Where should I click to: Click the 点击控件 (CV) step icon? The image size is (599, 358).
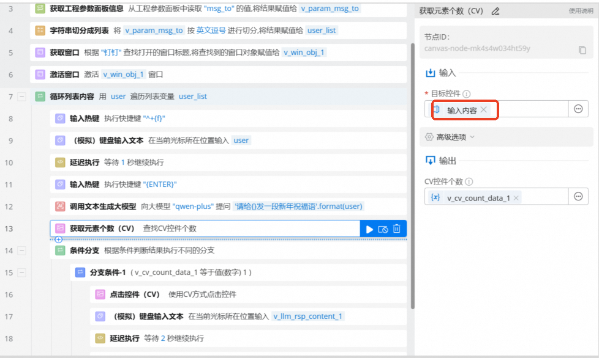tap(100, 294)
